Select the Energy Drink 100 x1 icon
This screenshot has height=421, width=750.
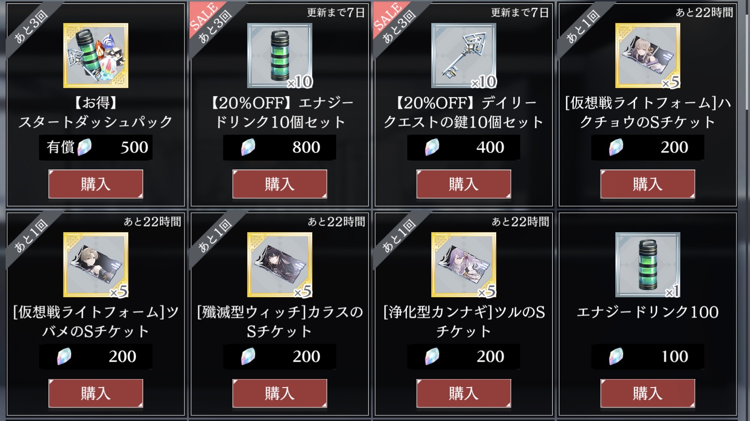[648, 265]
